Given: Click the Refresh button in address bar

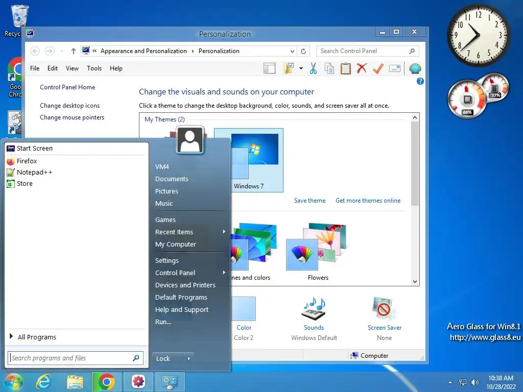Looking at the screenshot, I should coord(303,51).
